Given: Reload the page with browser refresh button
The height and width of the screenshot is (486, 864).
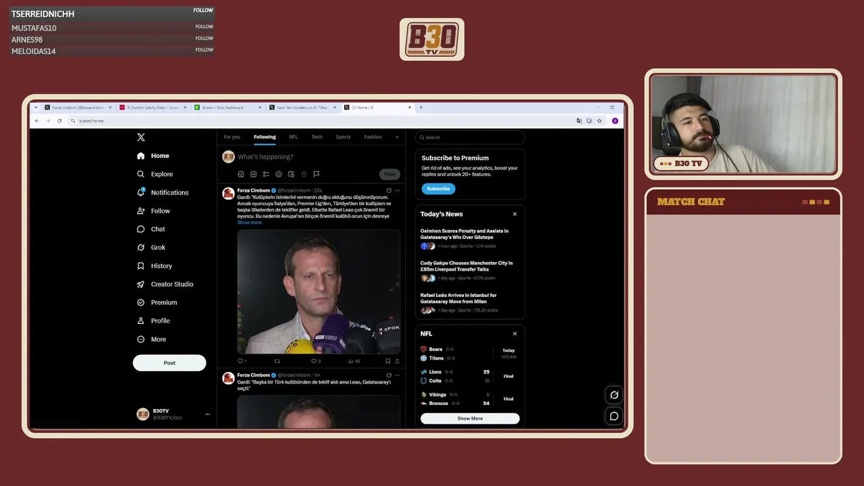Looking at the screenshot, I should 59,121.
